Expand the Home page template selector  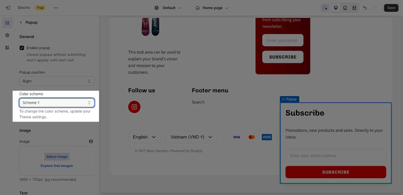pyautogui.click(x=212, y=8)
